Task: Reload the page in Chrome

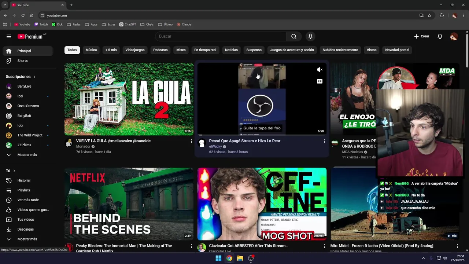Action: pyautogui.click(x=23, y=15)
